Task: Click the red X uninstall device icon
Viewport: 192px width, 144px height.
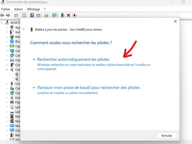Action: [x=69, y=15]
